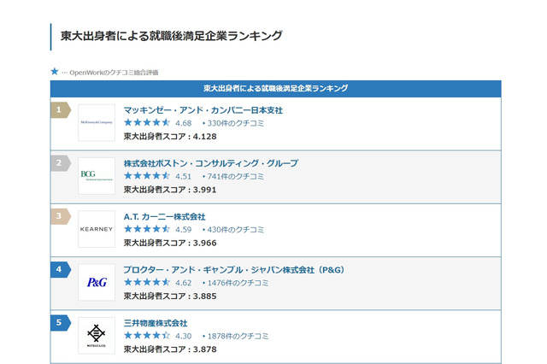Open A.T. カーニー株式会社 company link
This screenshot has width=547, height=364.
point(164,216)
